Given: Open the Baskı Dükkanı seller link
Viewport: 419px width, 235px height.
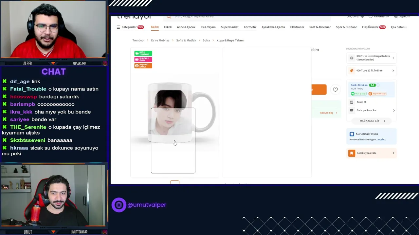Looking at the screenshot, I should point(359,85).
